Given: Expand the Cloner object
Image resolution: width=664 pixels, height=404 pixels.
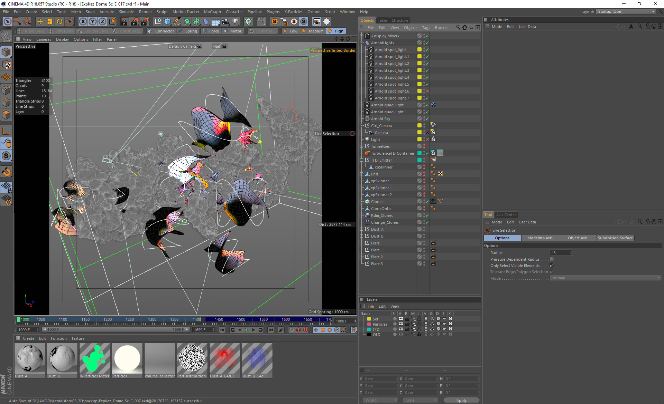Looking at the screenshot, I should click(x=362, y=202).
